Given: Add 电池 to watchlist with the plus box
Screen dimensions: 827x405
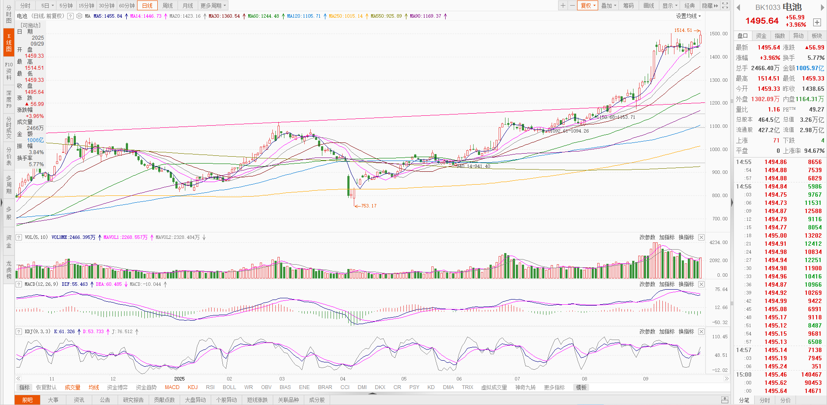Looking at the screenshot, I should tap(817, 22).
